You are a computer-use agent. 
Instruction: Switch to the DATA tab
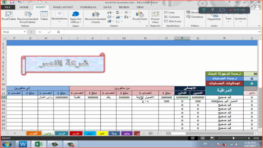(107, 7)
